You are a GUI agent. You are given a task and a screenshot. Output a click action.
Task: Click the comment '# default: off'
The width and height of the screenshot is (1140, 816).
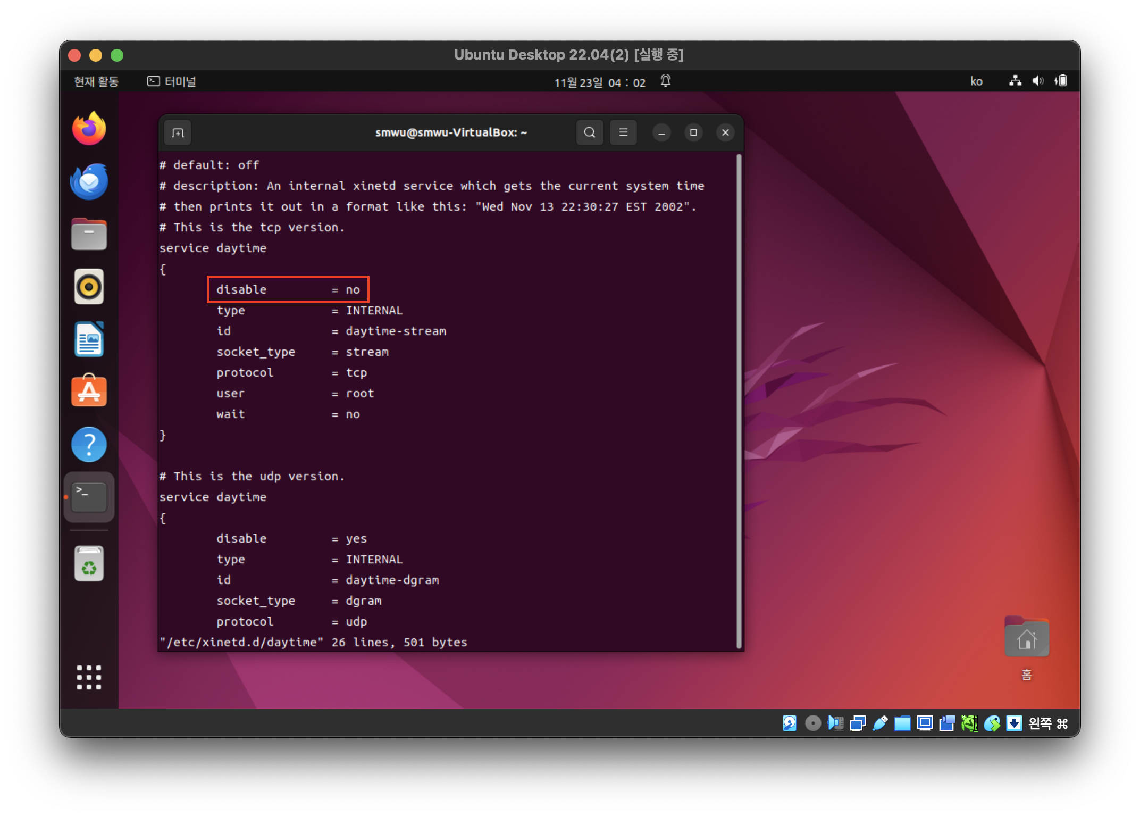209,165
